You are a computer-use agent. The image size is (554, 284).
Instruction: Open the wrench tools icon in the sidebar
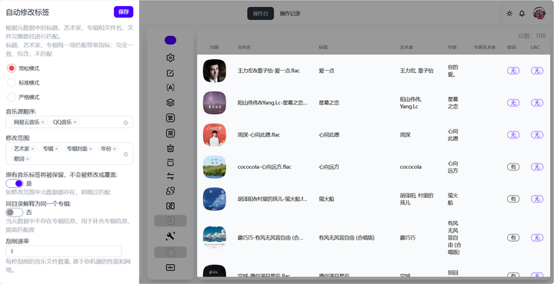point(170,236)
